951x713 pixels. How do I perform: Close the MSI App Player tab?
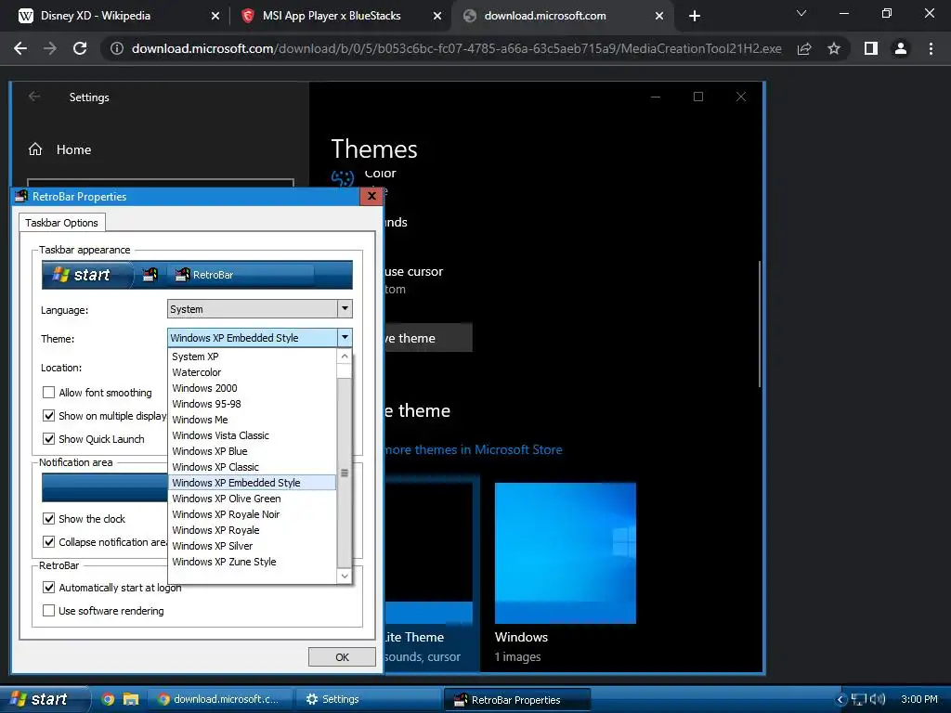click(x=437, y=16)
